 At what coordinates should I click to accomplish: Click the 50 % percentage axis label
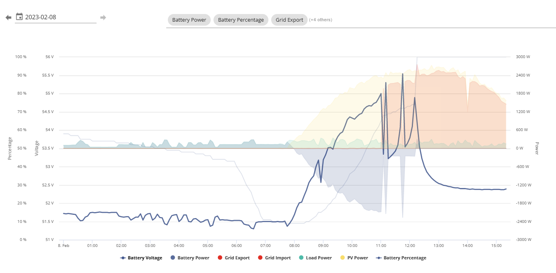click(22, 148)
